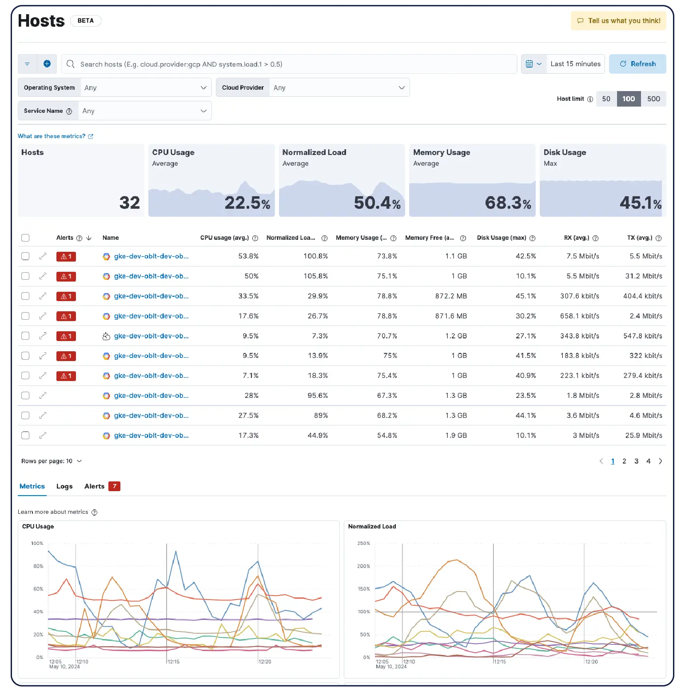
Task: Open the add filter plus icon
Action: [47, 64]
